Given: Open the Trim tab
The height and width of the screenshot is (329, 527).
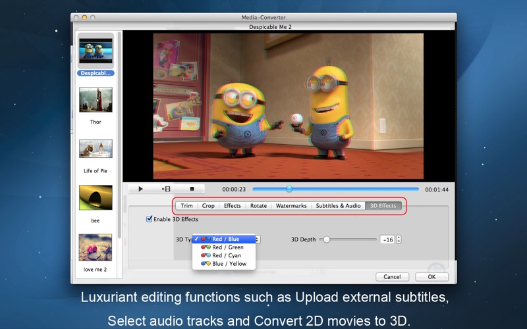Looking at the screenshot, I should click(x=186, y=205).
